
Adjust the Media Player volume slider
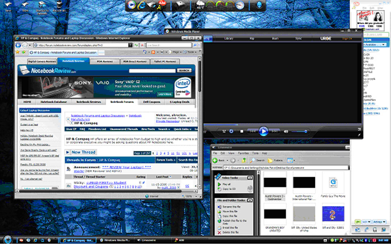coord(299,132)
